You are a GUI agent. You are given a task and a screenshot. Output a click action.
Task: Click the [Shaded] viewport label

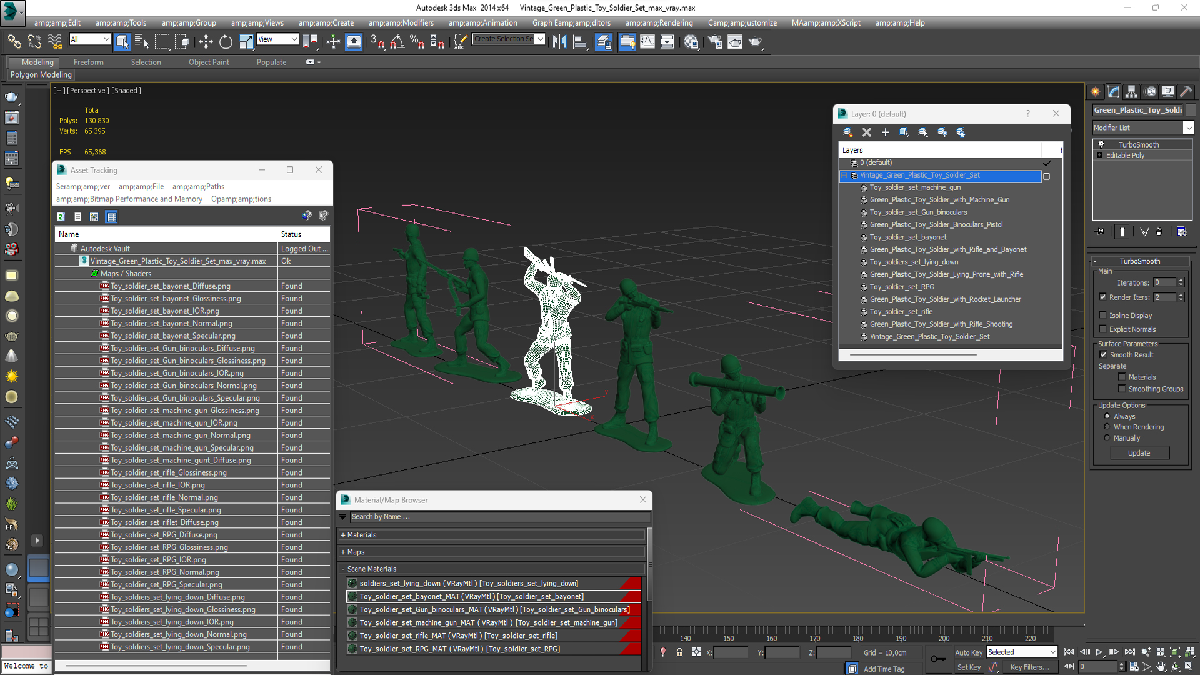(x=126, y=91)
